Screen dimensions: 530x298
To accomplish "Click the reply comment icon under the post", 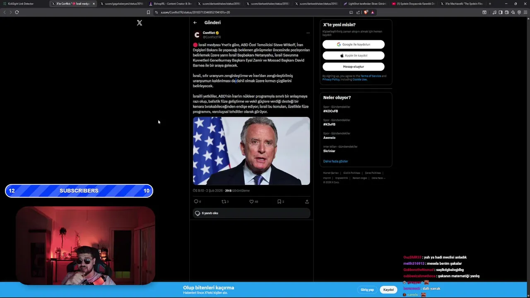I will click(x=196, y=202).
